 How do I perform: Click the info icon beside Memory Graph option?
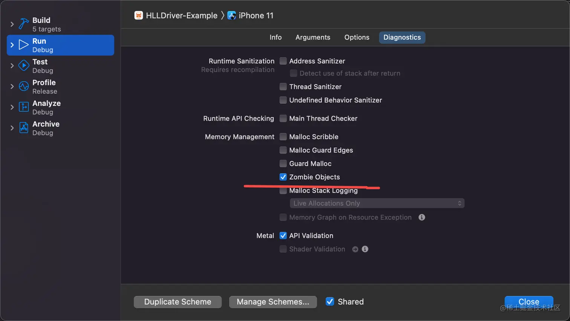pos(422,217)
